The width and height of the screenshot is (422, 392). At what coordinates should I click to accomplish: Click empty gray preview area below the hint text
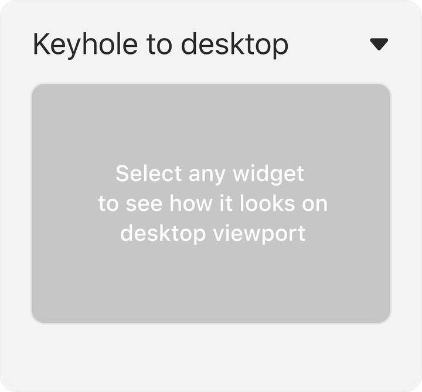click(x=211, y=282)
